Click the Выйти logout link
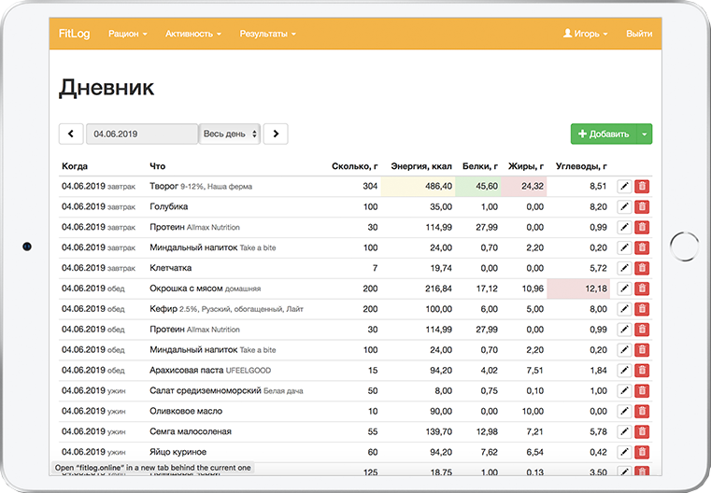This screenshot has width=711, height=493. point(639,34)
